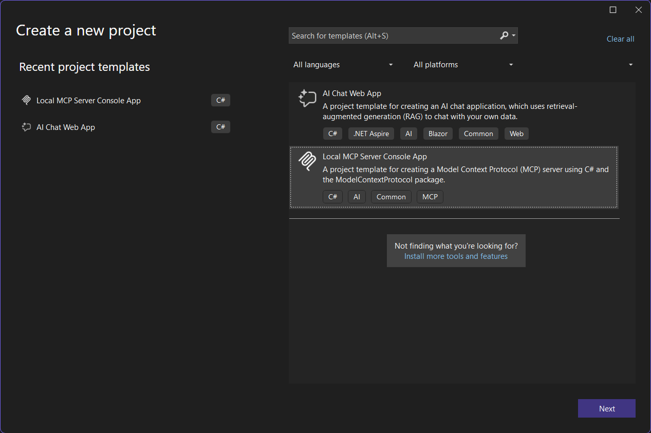Open the search options dropdown arrow
Screen dimensions: 651x433
(514, 36)
